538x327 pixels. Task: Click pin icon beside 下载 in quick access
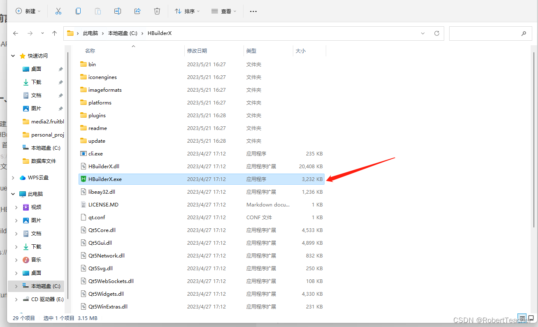click(x=60, y=82)
